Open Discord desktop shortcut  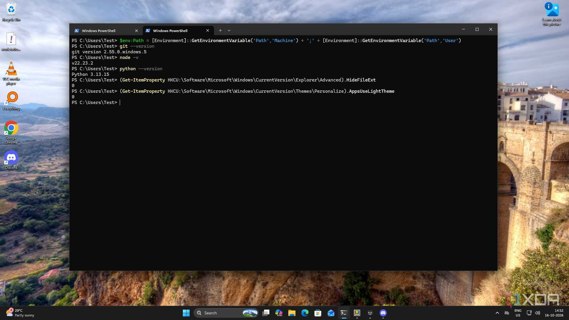11,160
